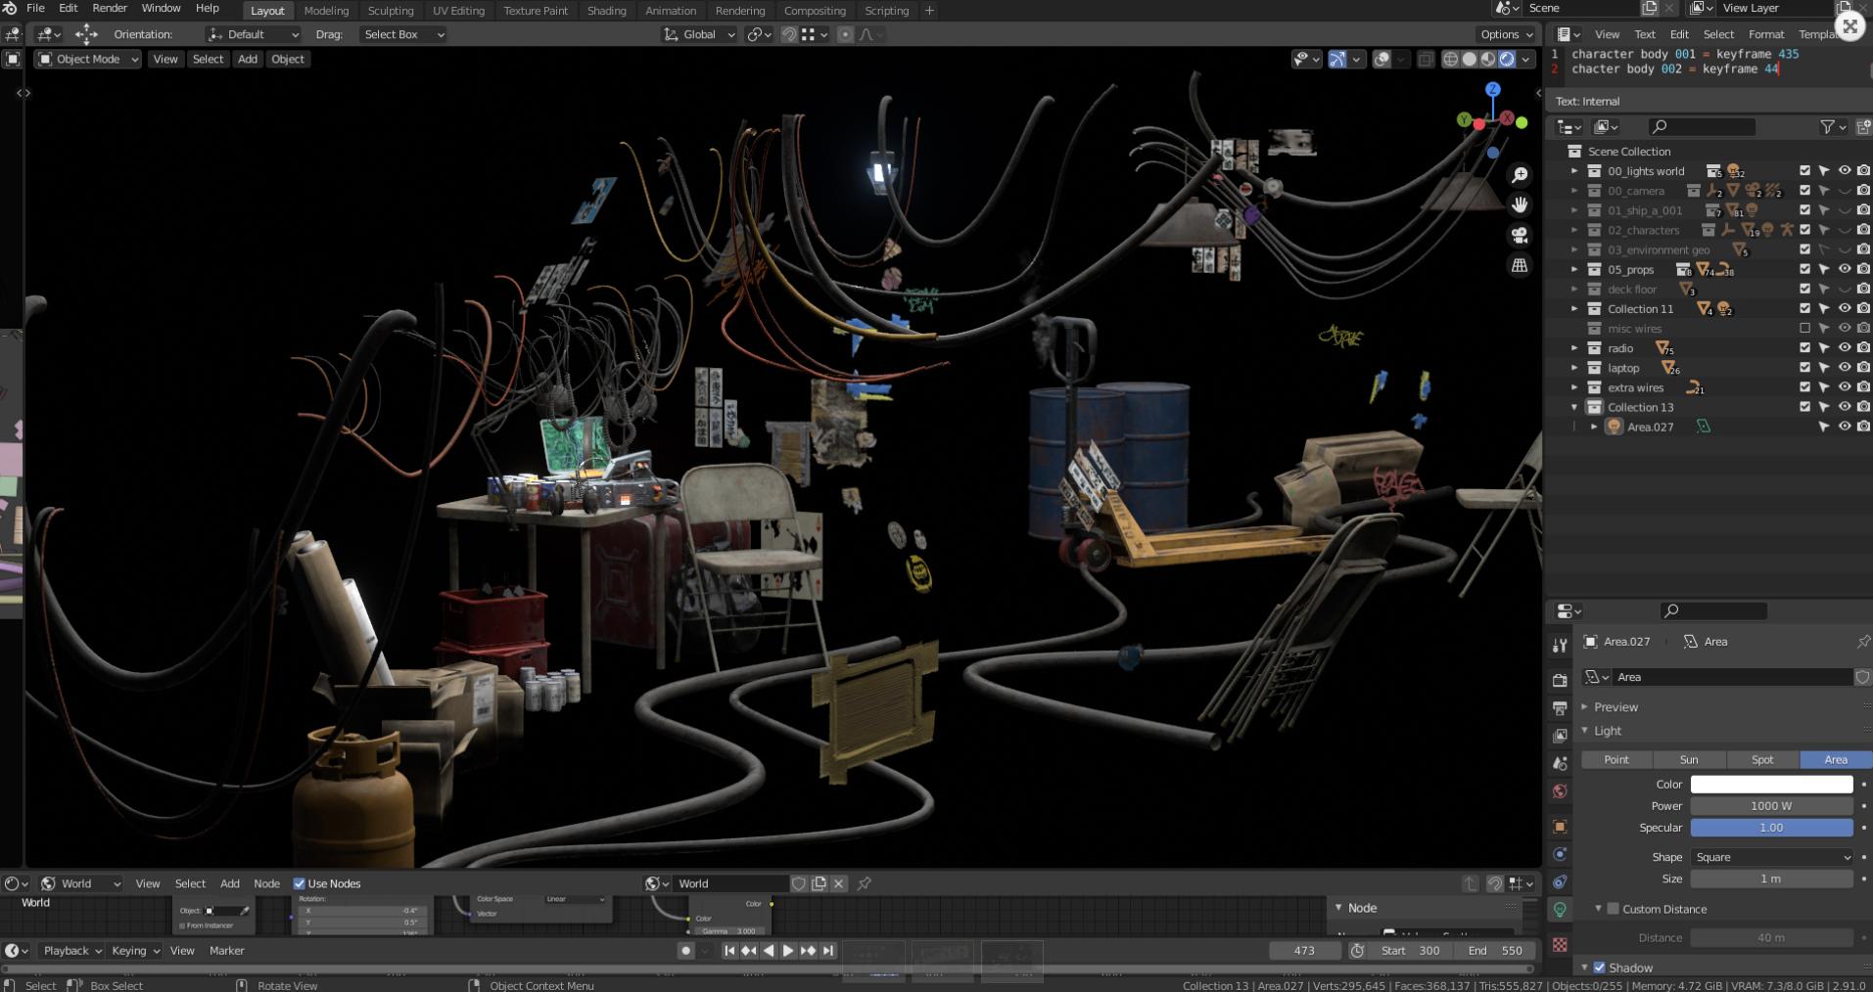The width and height of the screenshot is (1873, 992).
Task: Click the zoom magnifier viewport gizmo
Action: [1520, 175]
